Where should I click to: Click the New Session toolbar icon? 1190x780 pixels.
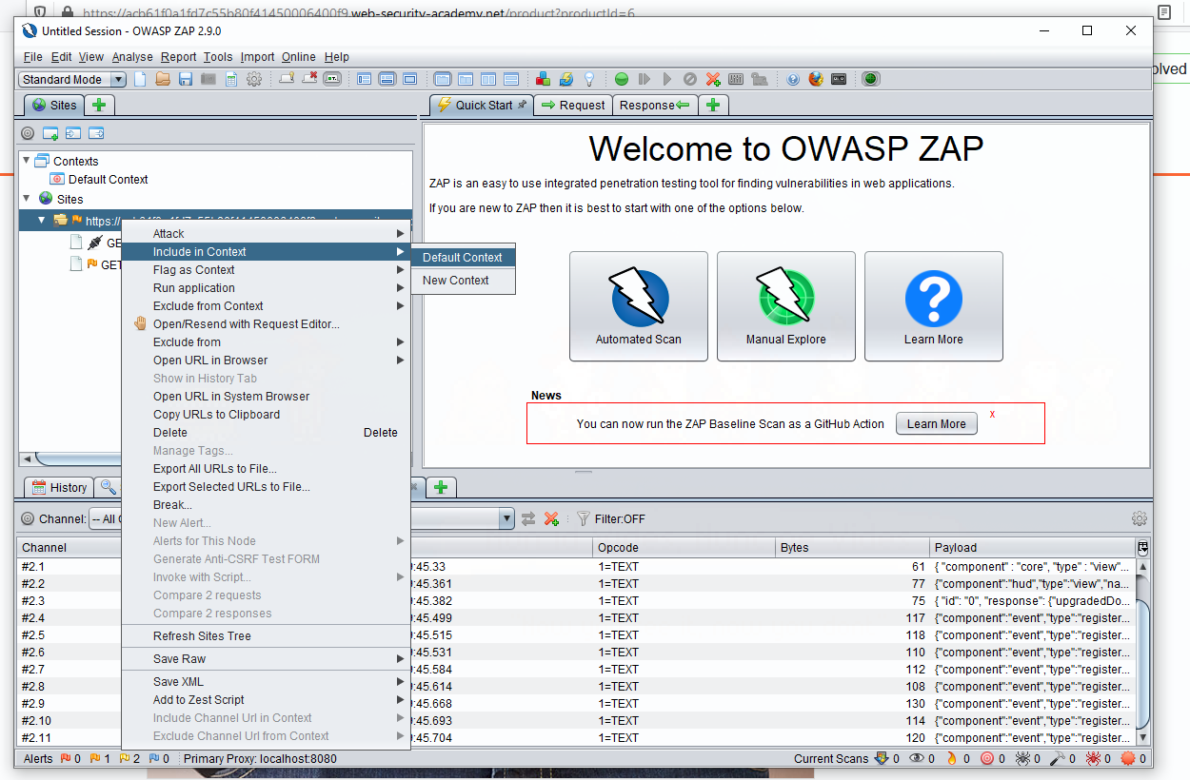140,80
